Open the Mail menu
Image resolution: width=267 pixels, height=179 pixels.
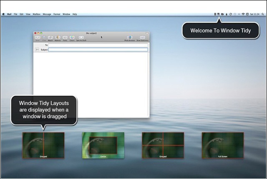pyautogui.click(x=9, y=14)
